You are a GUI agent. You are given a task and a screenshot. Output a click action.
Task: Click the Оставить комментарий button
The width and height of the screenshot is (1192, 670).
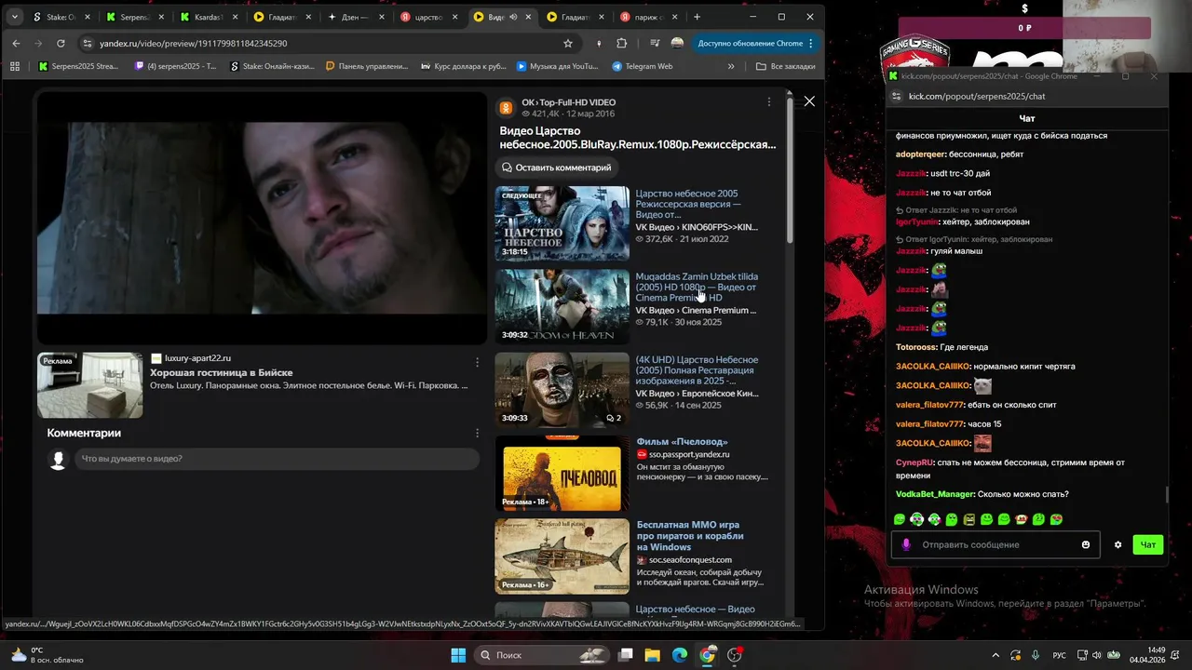[x=557, y=167]
